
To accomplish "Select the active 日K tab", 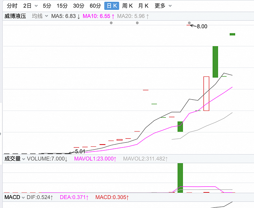I will pos(112,6).
